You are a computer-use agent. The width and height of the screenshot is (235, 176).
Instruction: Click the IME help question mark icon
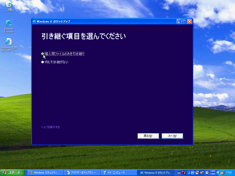coord(207,173)
